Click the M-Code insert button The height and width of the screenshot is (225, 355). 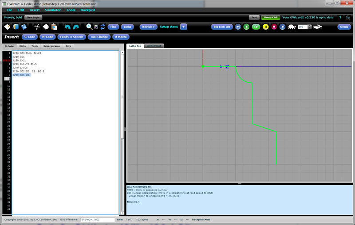click(47, 37)
